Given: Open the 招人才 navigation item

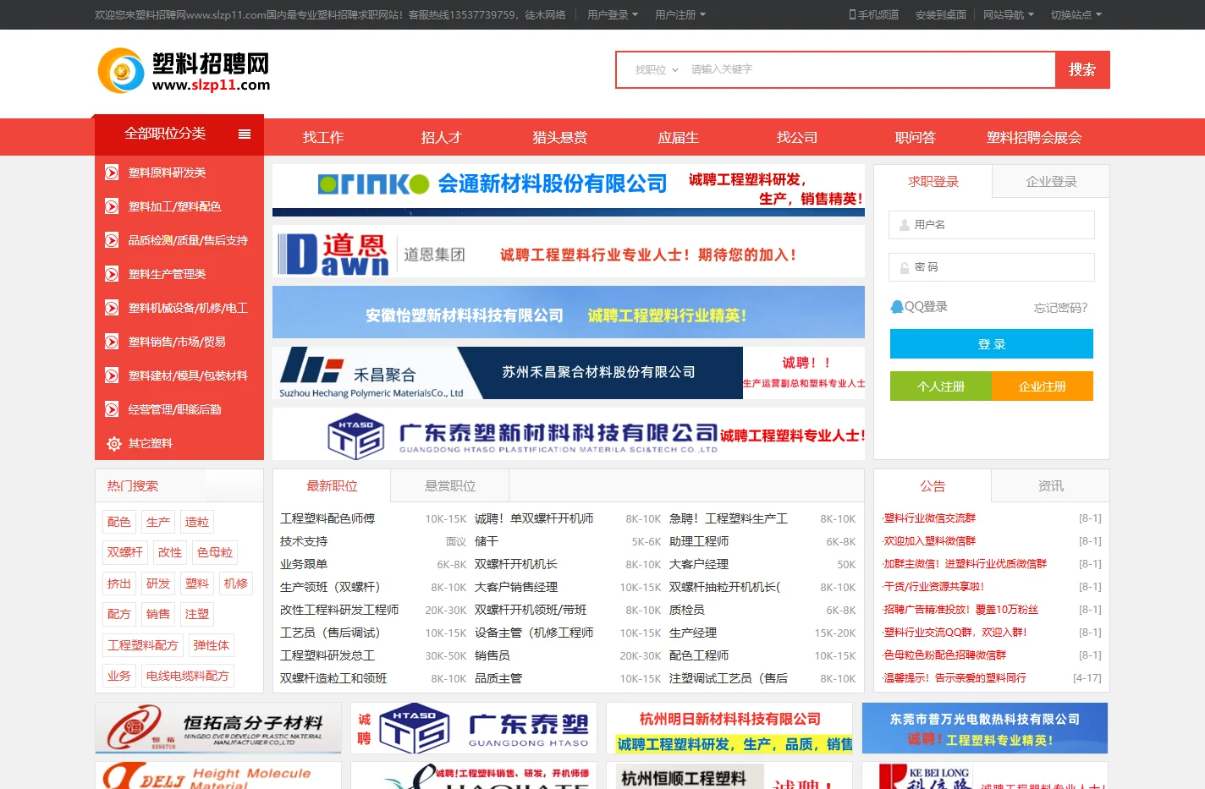Looking at the screenshot, I should pos(442,138).
